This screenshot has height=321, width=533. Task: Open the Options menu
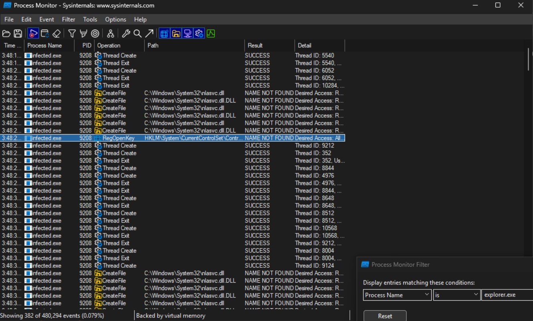pyautogui.click(x=115, y=19)
